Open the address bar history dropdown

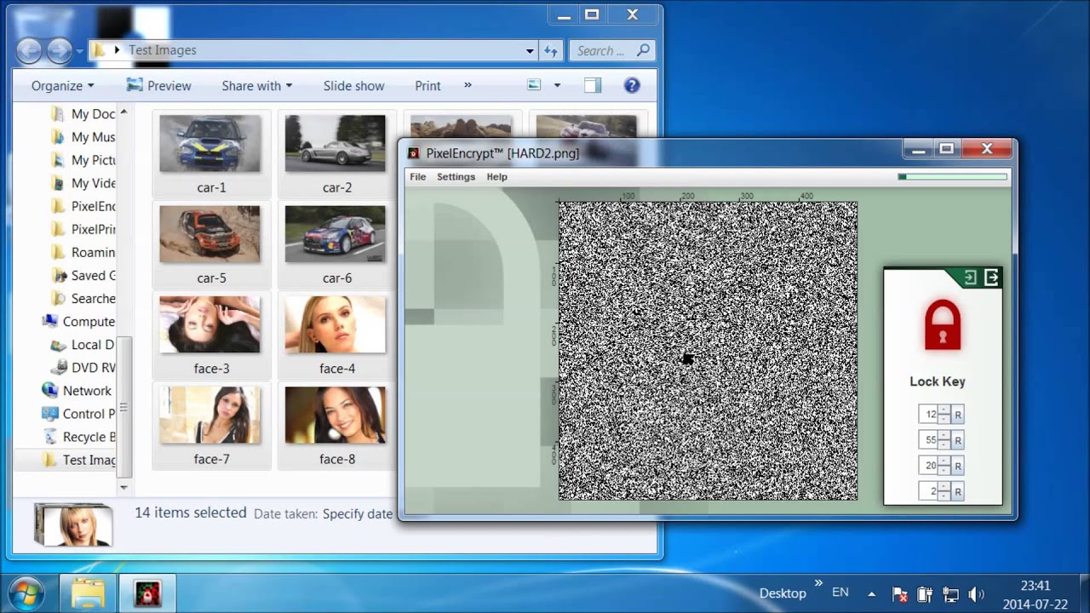(x=530, y=51)
